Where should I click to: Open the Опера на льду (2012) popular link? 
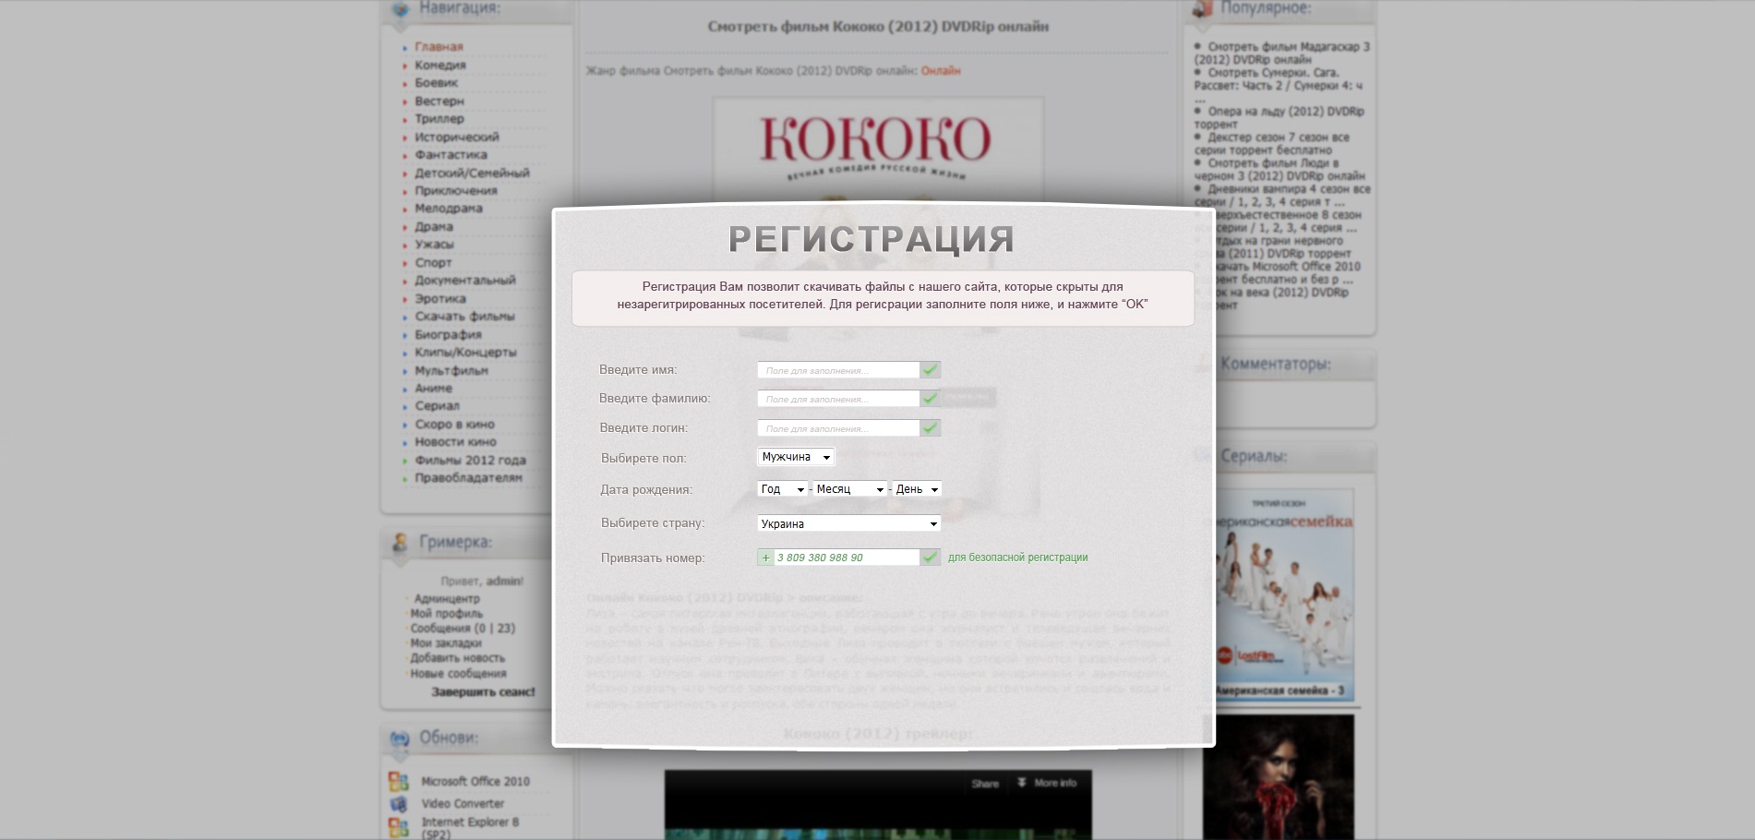pyautogui.click(x=1279, y=117)
